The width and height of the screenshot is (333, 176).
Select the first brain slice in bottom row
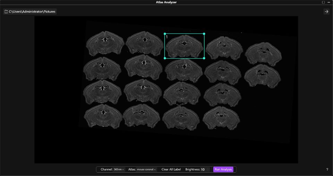click(103, 116)
